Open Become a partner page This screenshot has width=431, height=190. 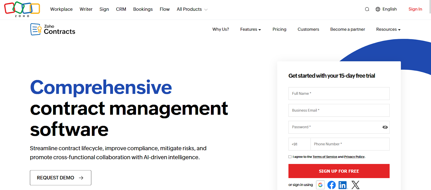[x=347, y=29]
